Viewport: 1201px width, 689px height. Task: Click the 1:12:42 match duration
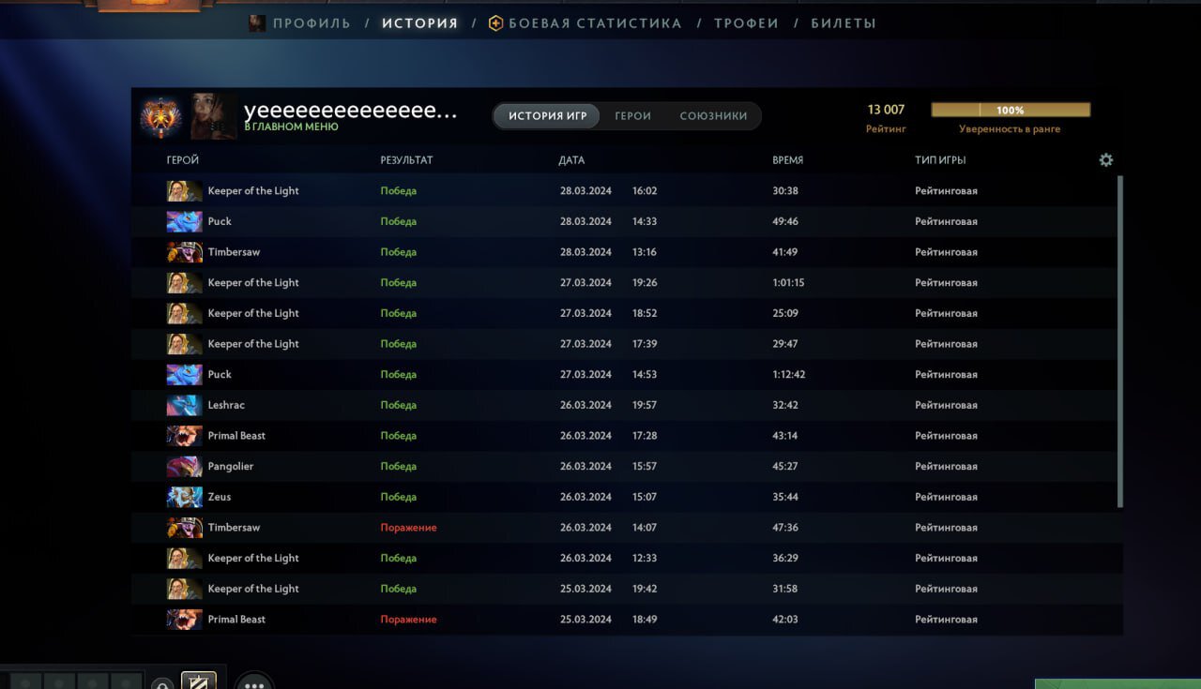coord(789,375)
